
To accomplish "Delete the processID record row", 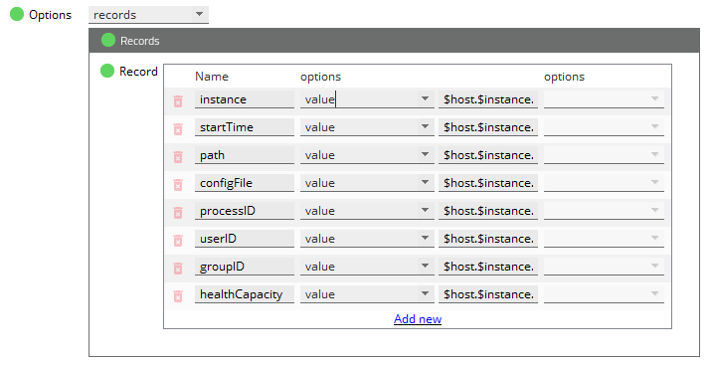I will (x=178, y=212).
